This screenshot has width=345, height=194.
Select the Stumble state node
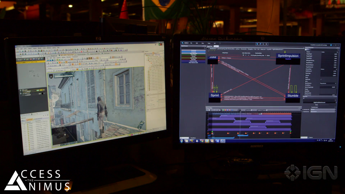click(x=292, y=96)
